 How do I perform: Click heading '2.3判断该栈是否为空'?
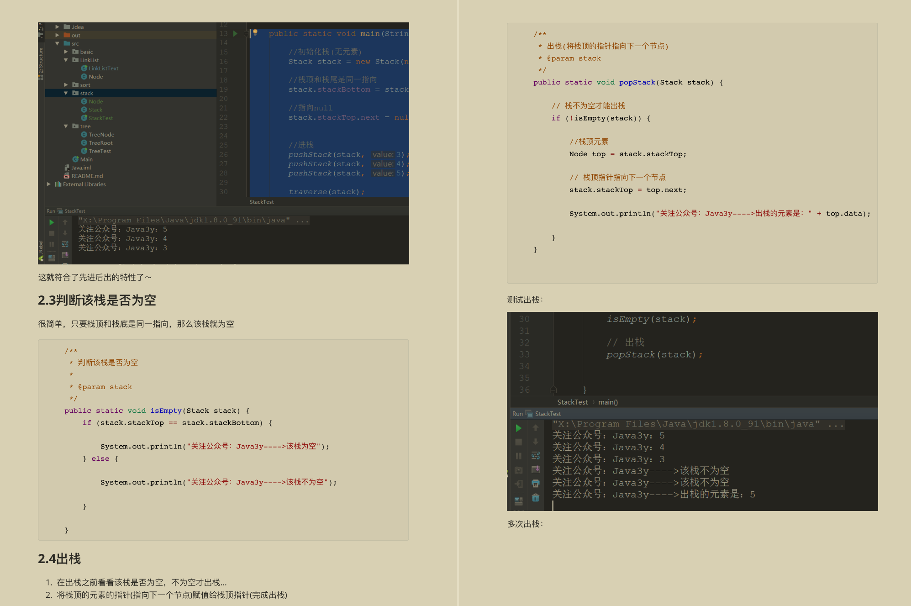tap(97, 300)
